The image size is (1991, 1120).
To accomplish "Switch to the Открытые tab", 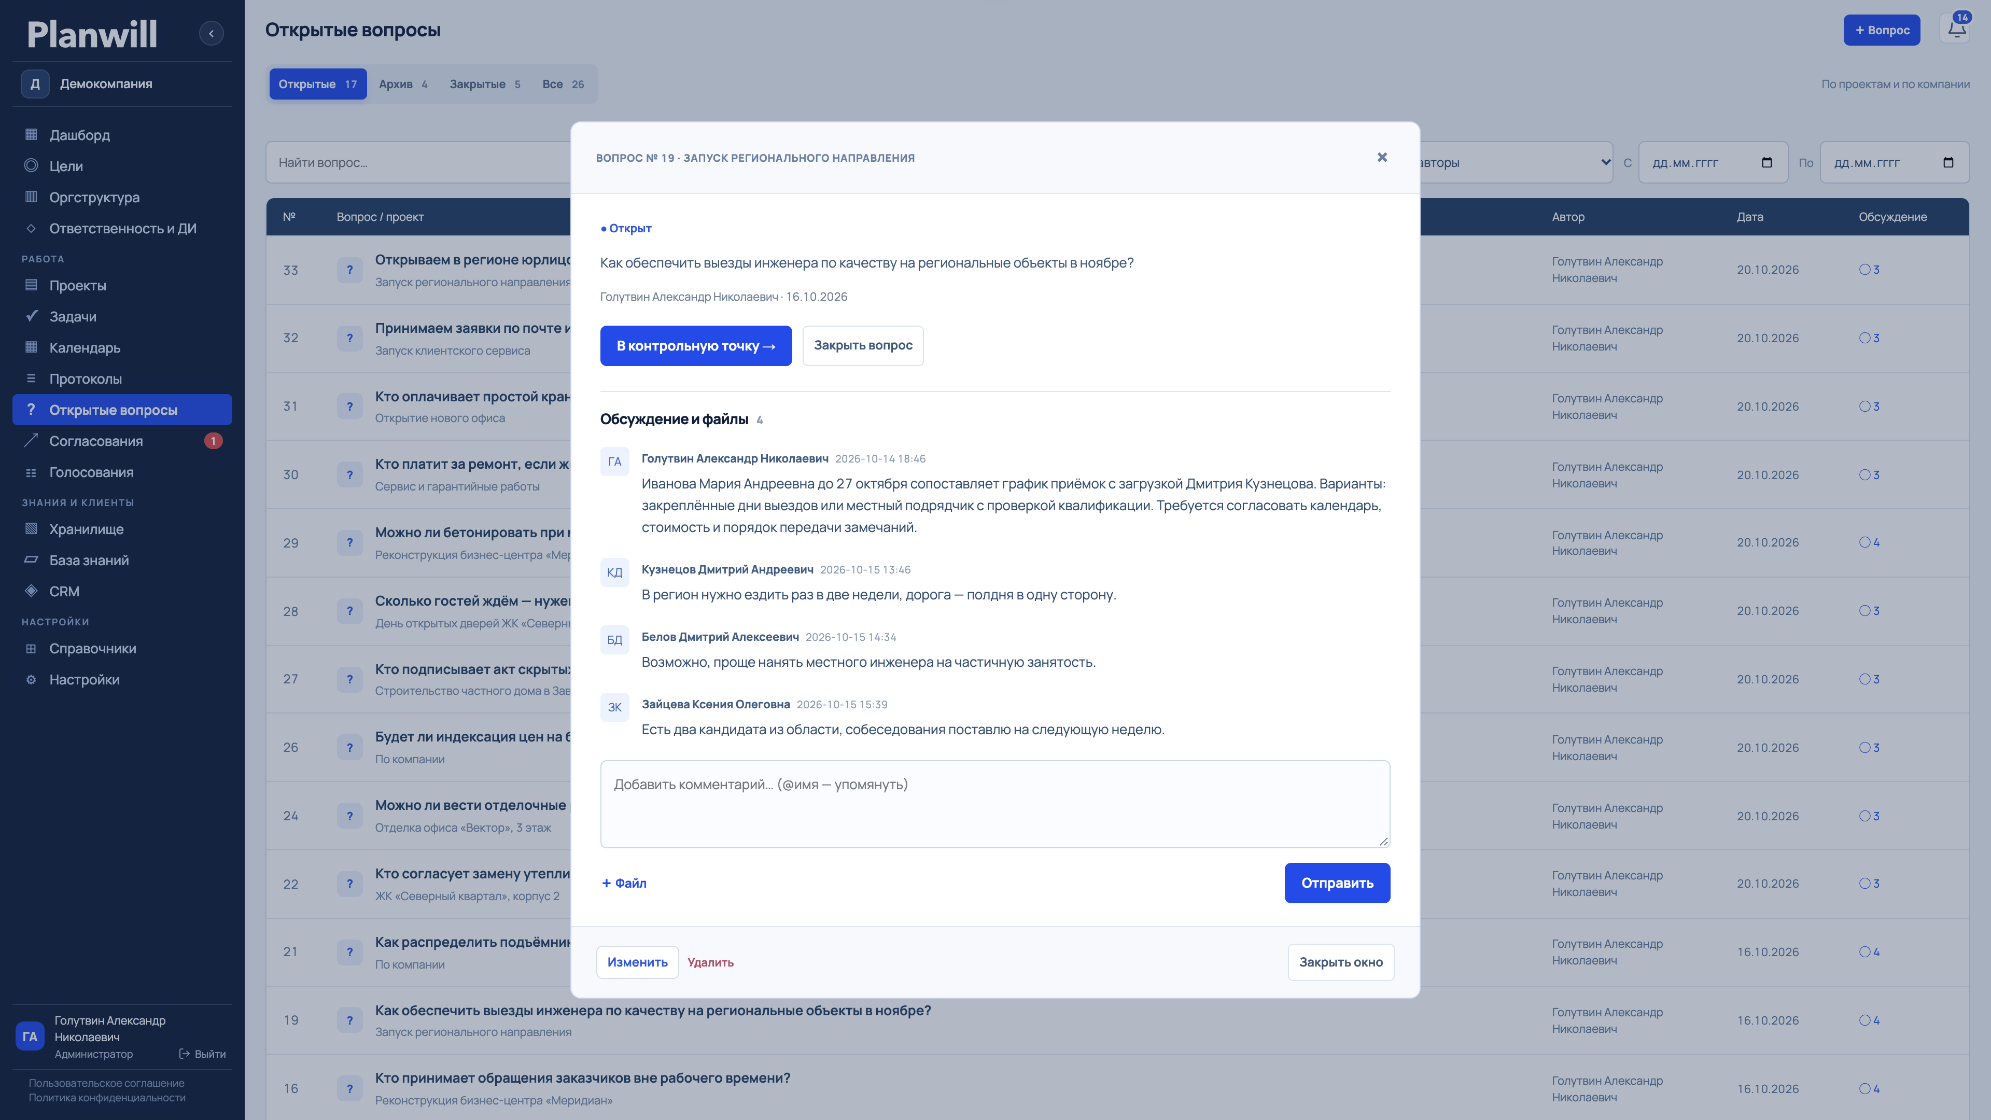I will pyautogui.click(x=318, y=84).
